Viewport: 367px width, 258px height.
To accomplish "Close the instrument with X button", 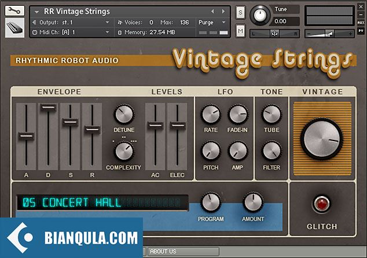I will (x=361, y=7).
